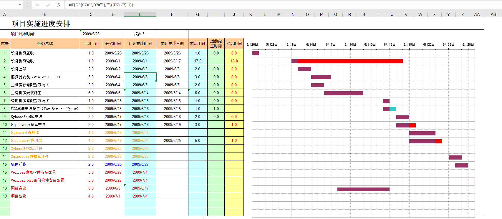The height and width of the screenshot is (219, 502).
Task: Click the Gantt bar for 主备机房光缆施工
Action: point(344,93)
